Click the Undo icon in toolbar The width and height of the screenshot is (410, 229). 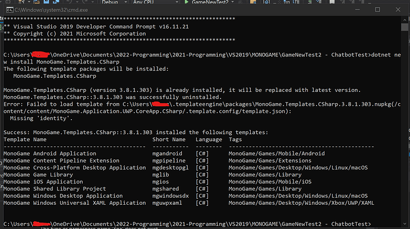(x=70, y=2)
